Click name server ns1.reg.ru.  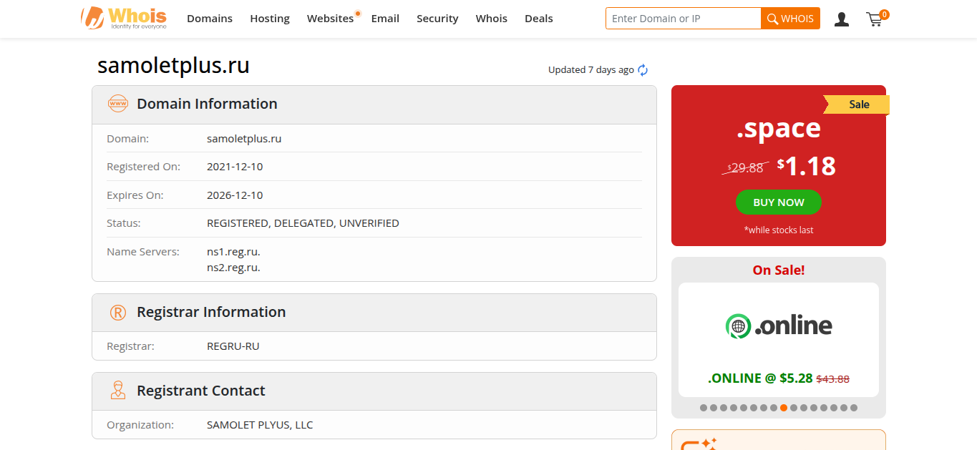[x=233, y=252]
